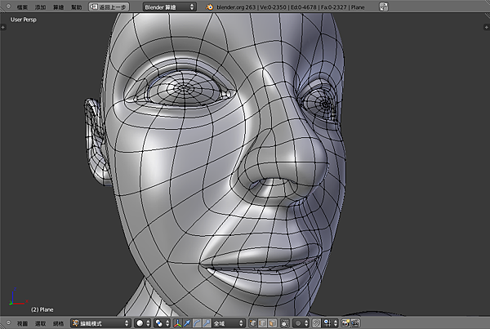
Task: Switch to vertex select mode
Action: [254, 323]
